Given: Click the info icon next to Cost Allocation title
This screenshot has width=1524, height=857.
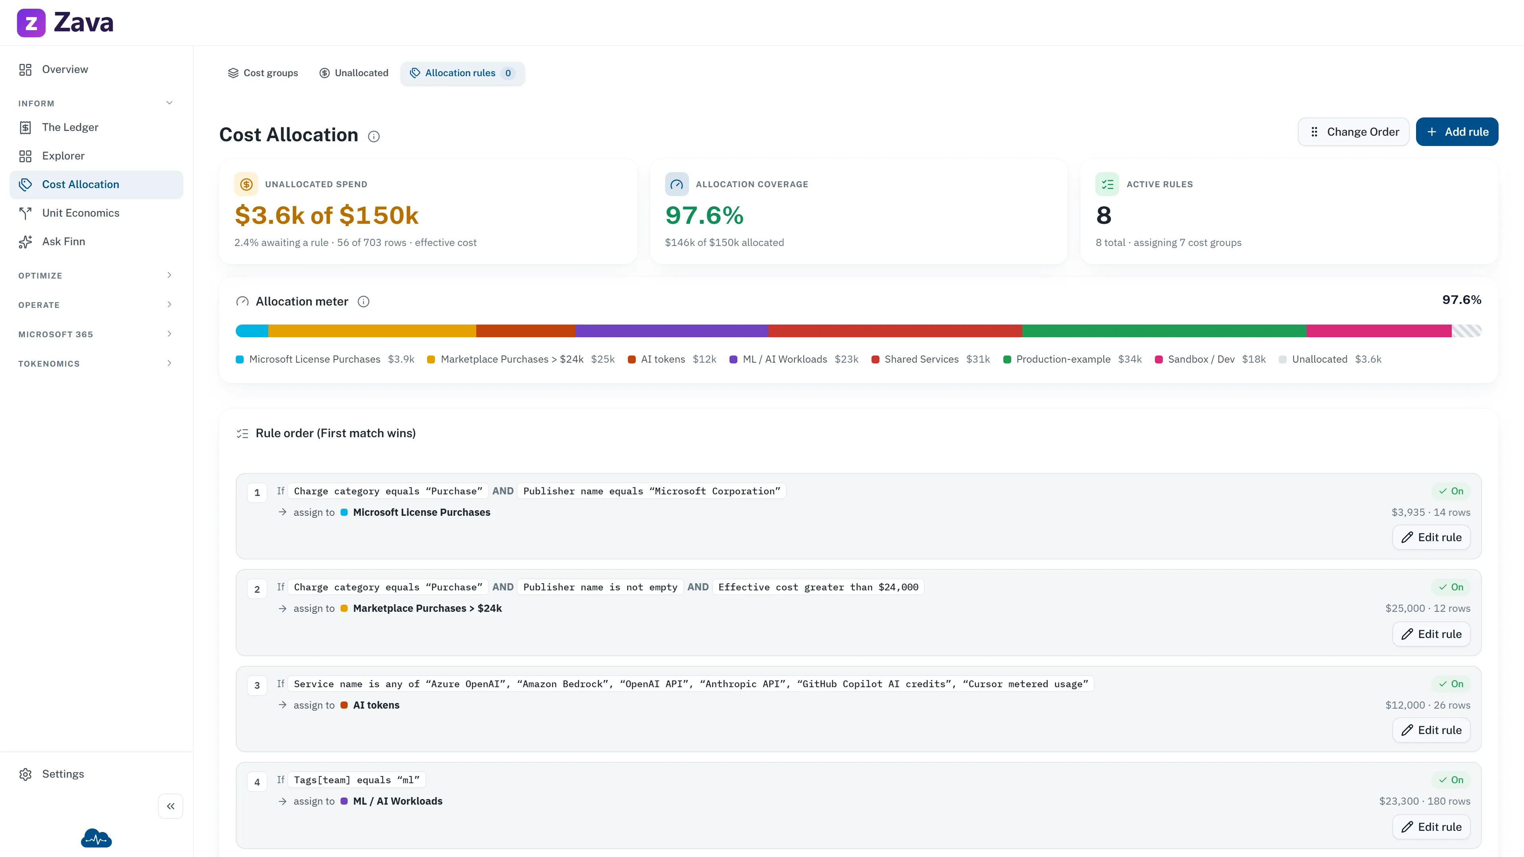Looking at the screenshot, I should [x=374, y=136].
